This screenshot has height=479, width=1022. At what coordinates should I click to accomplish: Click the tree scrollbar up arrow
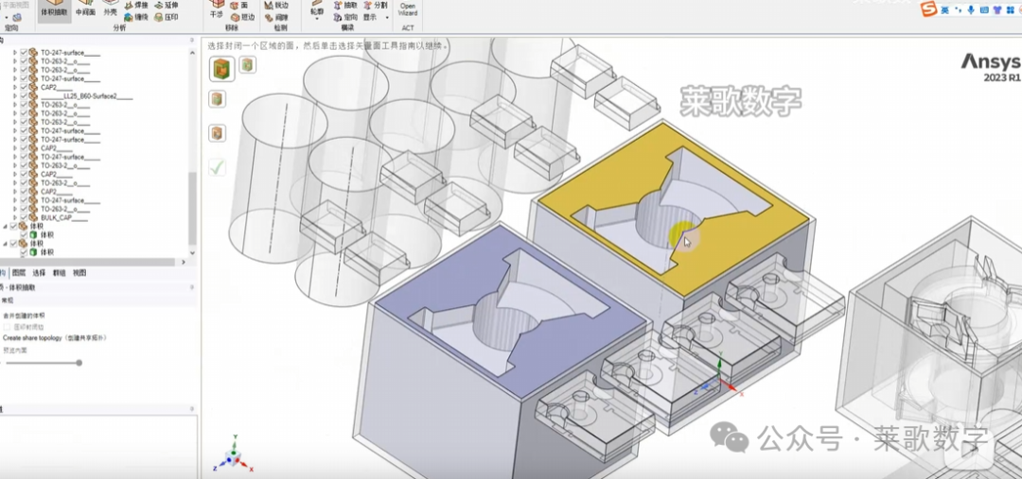(x=192, y=51)
